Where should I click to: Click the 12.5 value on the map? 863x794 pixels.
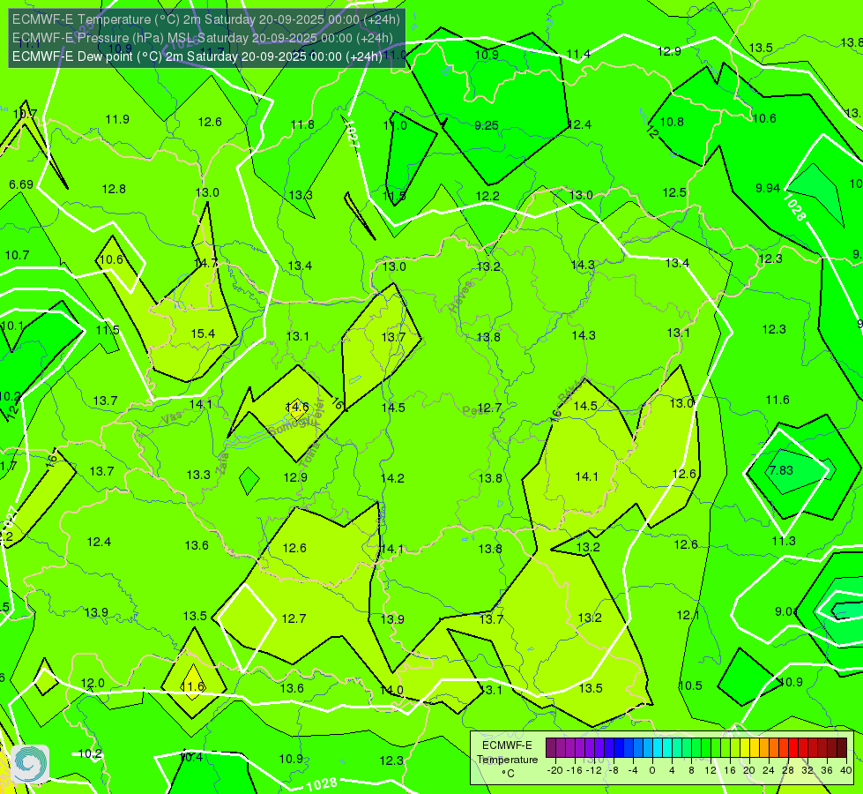(674, 193)
